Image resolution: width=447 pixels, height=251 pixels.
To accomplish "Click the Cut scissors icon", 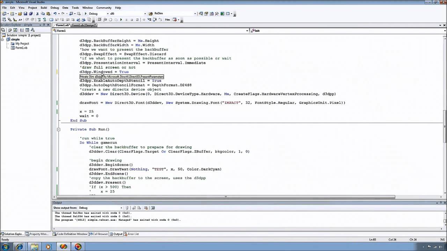I will pyautogui.click(x=37, y=14).
